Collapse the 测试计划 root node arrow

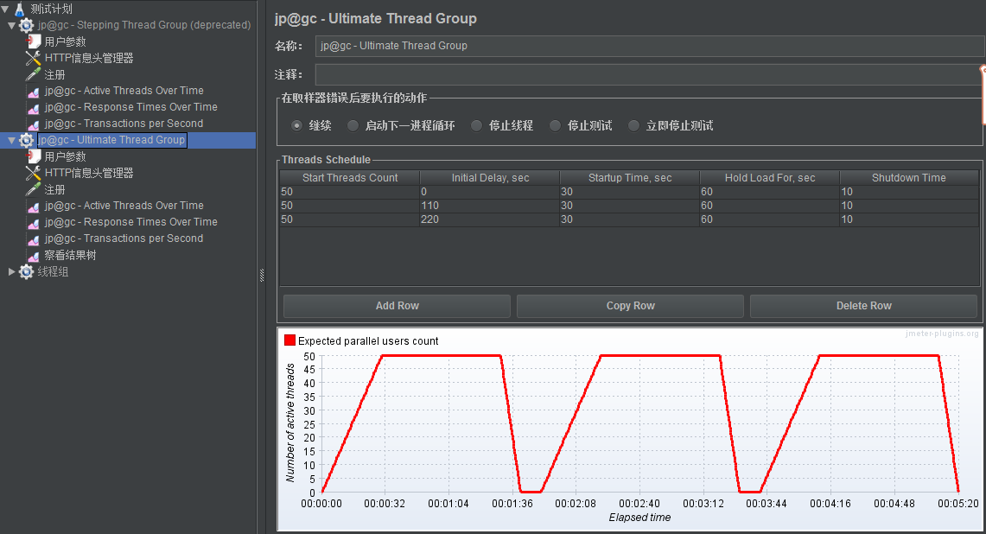[x=5, y=10]
